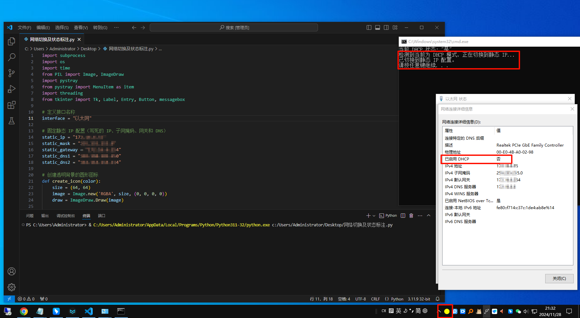Viewport: 580px width, 318px height.
Task: Split the terminal panel
Action: [x=403, y=215]
